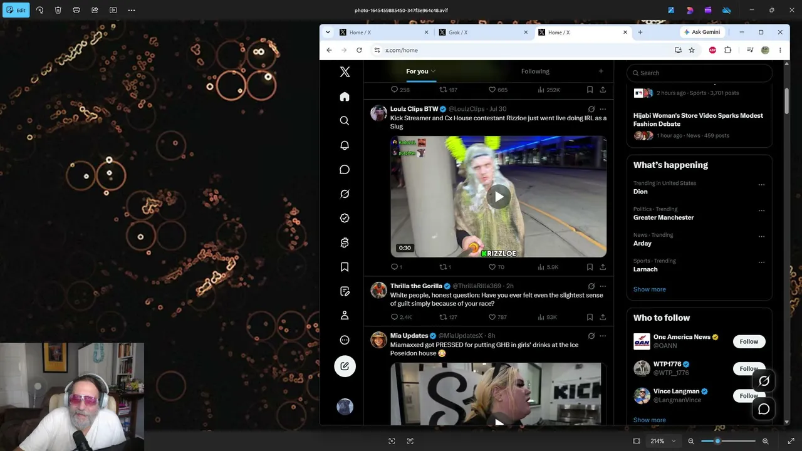The height and width of the screenshot is (451, 802).
Task: Bookmark the Loulz Clips BTW post
Action: pyautogui.click(x=590, y=267)
